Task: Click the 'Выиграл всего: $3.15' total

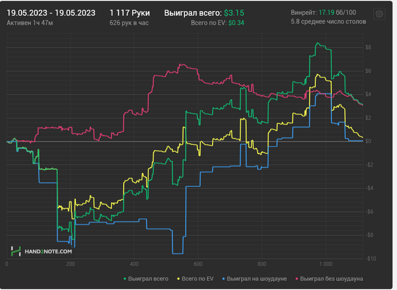Action: 204,13
